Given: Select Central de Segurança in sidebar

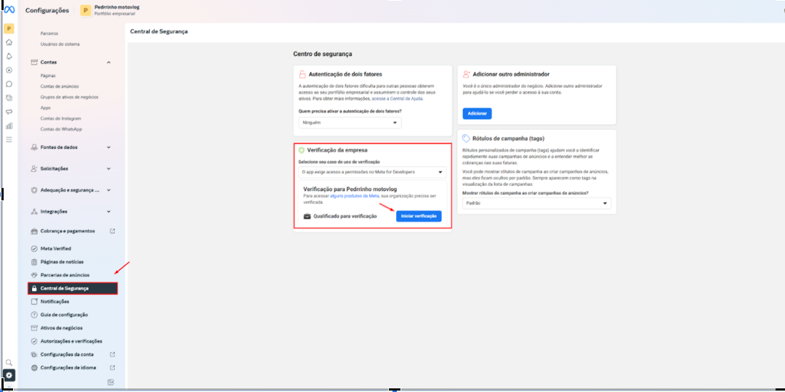Looking at the screenshot, I should pos(73,288).
